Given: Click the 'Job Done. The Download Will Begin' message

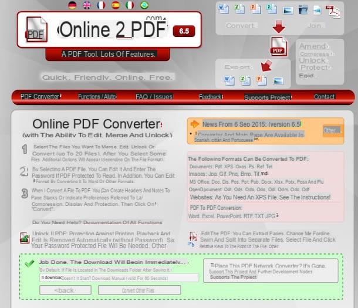Looking at the screenshot, I should tap(112, 262).
